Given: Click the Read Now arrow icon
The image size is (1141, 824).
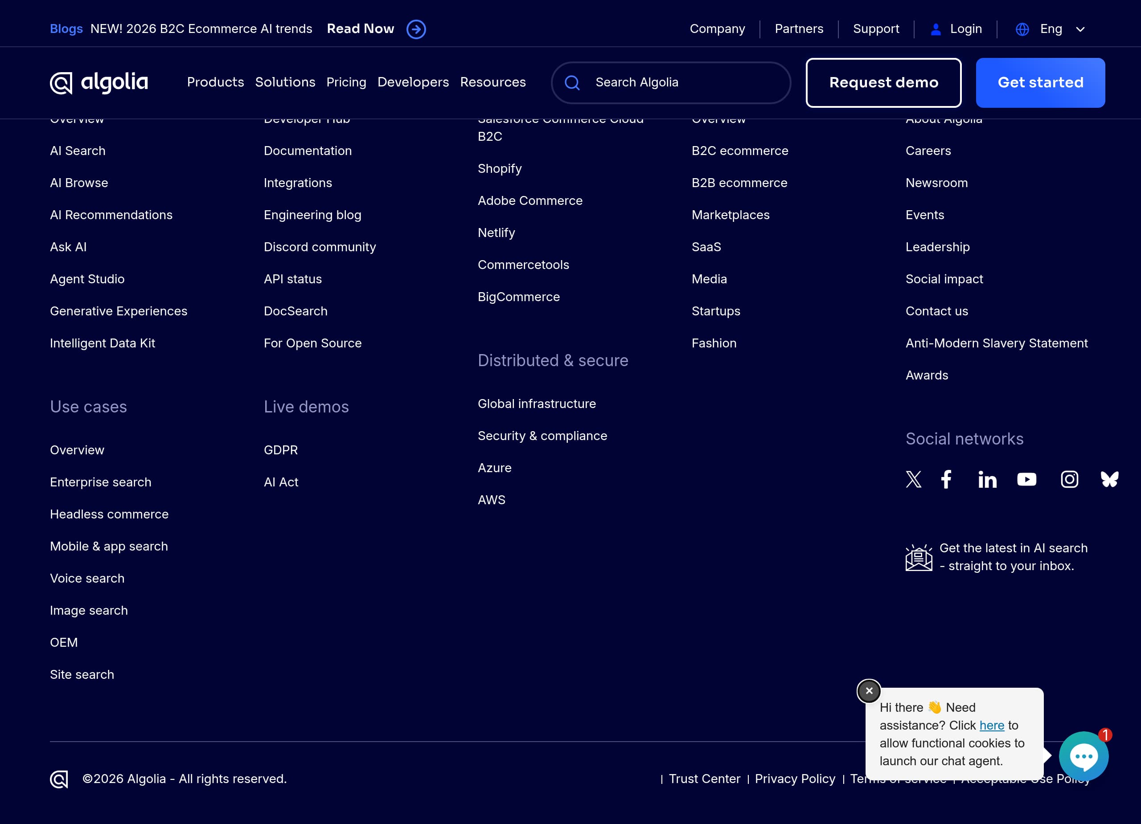Looking at the screenshot, I should click(415, 29).
